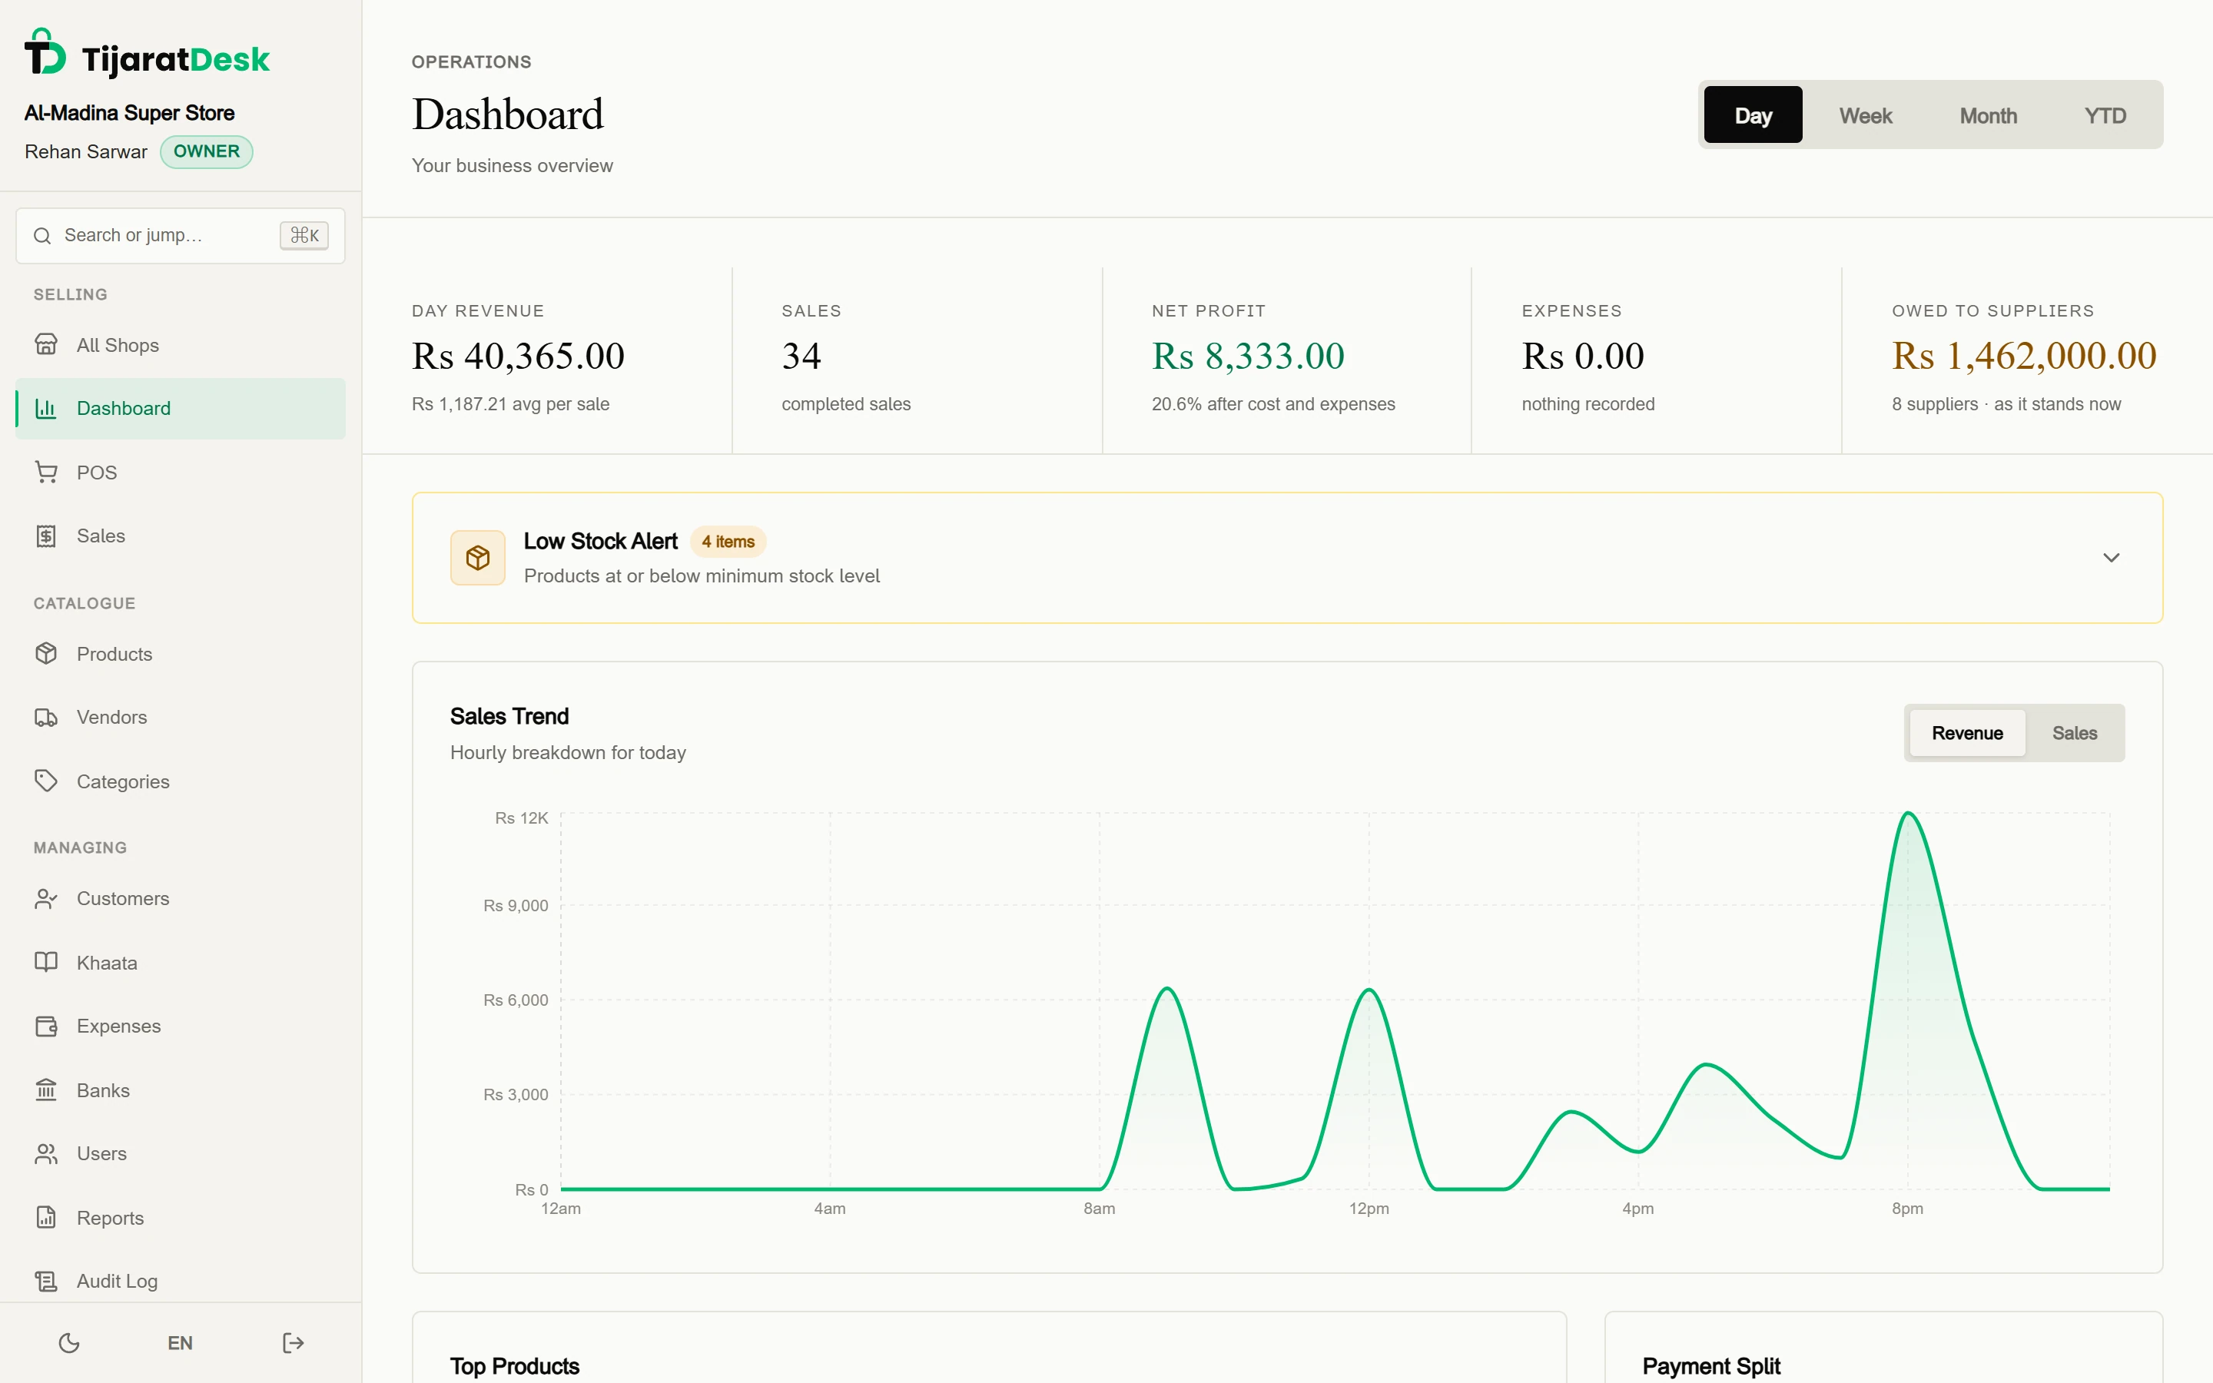The image size is (2213, 1383).
Task: Click the Users people icon
Action: [46, 1153]
